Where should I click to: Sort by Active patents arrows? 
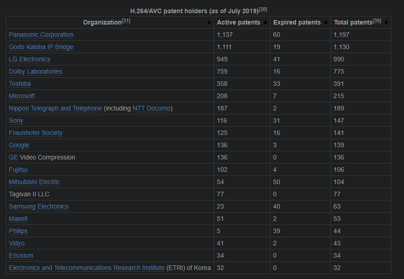coord(266,23)
